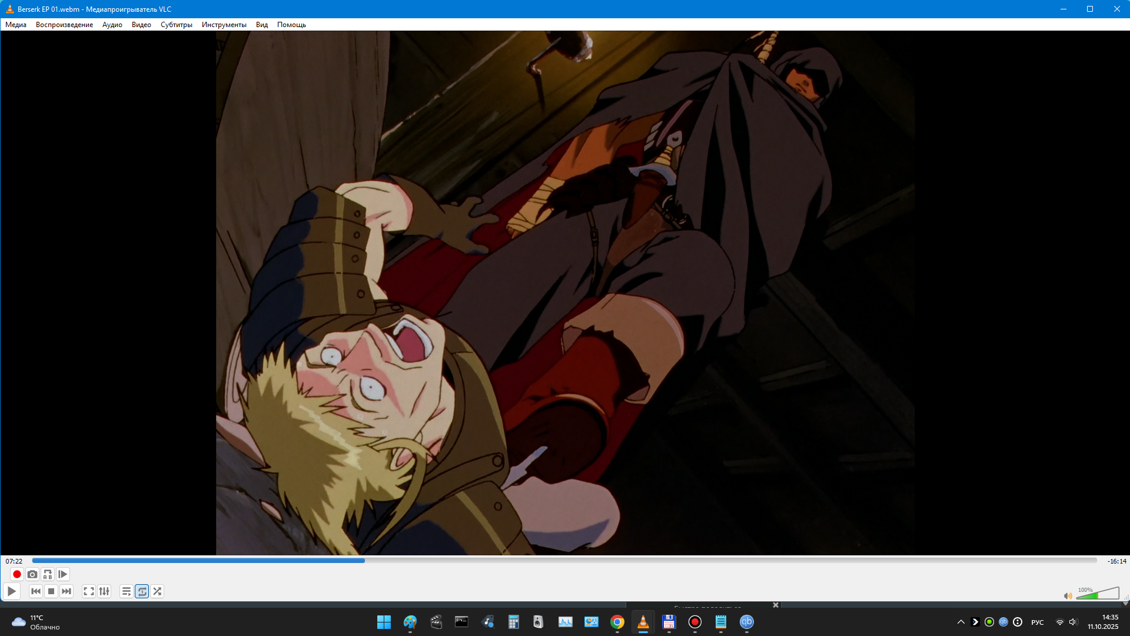
Task: Skip to next media track
Action: 67,591
